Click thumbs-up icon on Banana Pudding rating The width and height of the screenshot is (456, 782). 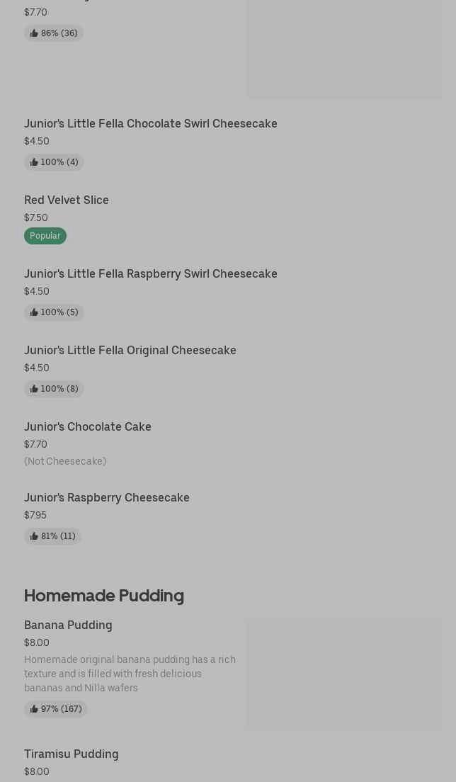pos(34,709)
